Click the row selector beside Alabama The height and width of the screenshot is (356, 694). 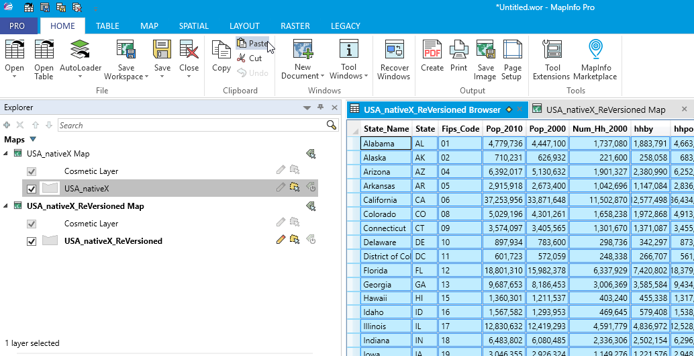353,144
